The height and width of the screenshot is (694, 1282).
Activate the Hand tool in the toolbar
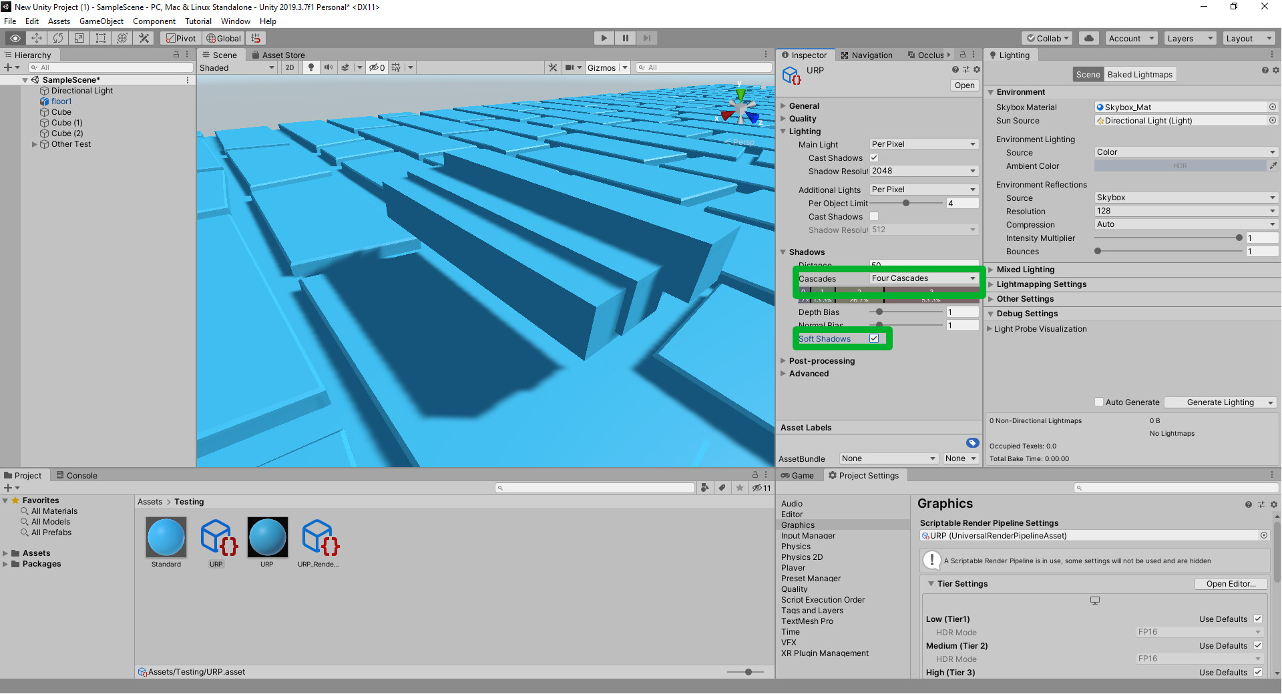click(x=14, y=37)
